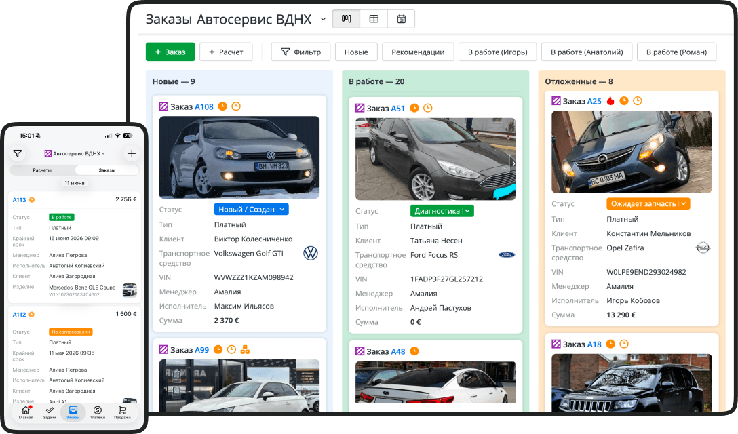Open order link A108
738x434 pixels.
[x=203, y=107]
